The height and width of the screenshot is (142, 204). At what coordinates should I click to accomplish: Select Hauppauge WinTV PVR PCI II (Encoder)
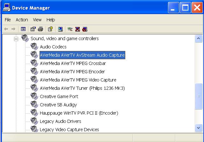79,113
